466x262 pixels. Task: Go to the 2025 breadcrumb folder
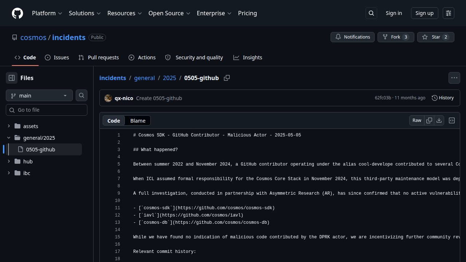169,78
